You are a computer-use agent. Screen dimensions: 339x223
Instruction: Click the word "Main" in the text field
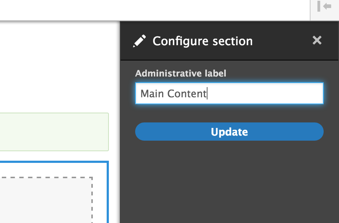152,94
